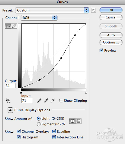The height and width of the screenshot is (144, 125).
Task: Open the preset options menu icon
Action: pos(93,10)
